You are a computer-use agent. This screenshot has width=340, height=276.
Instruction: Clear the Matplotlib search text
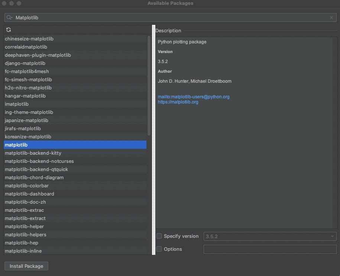331,17
